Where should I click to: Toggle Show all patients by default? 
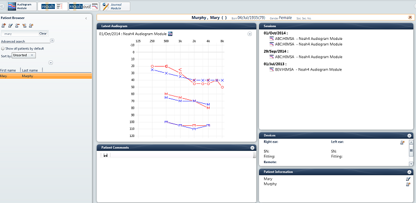click(3, 49)
